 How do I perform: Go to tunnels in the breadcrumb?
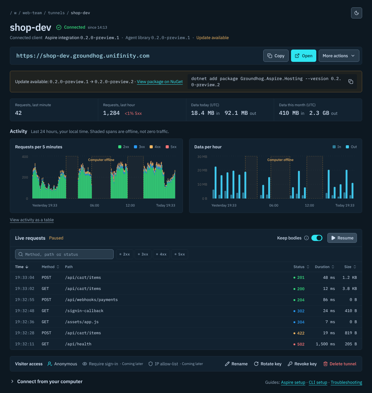point(56,13)
